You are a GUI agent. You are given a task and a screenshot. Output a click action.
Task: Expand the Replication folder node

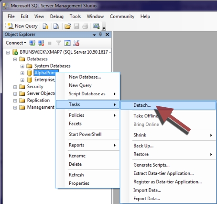coord(15,101)
